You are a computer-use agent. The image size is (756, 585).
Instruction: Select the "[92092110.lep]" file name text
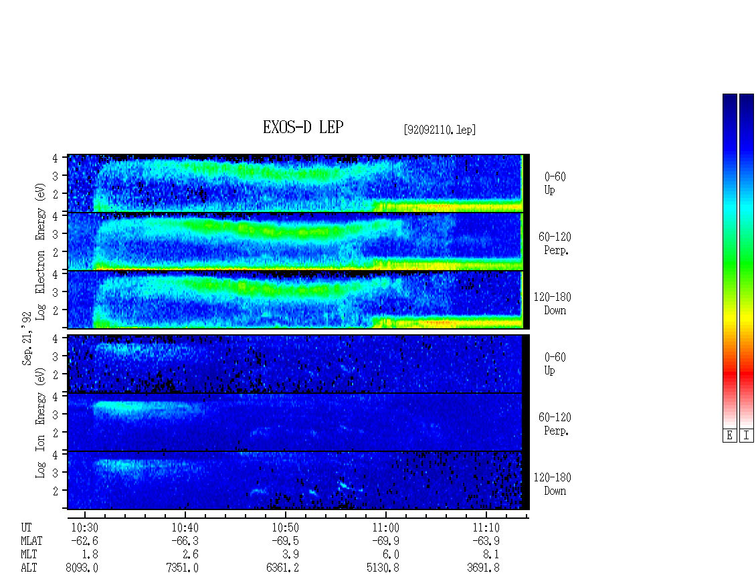440,130
